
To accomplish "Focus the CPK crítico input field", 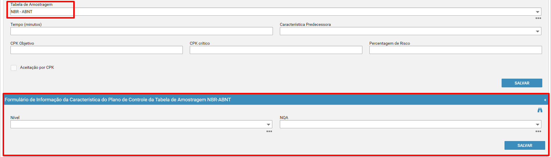I will click(276, 50).
